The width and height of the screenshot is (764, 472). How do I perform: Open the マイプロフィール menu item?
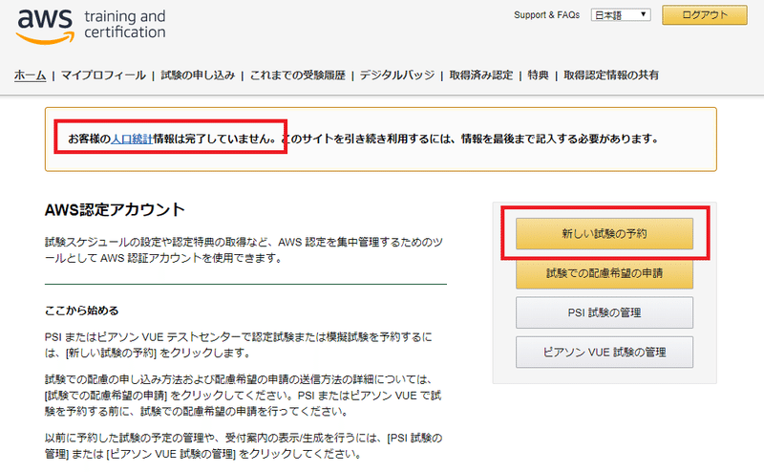(103, 75)
